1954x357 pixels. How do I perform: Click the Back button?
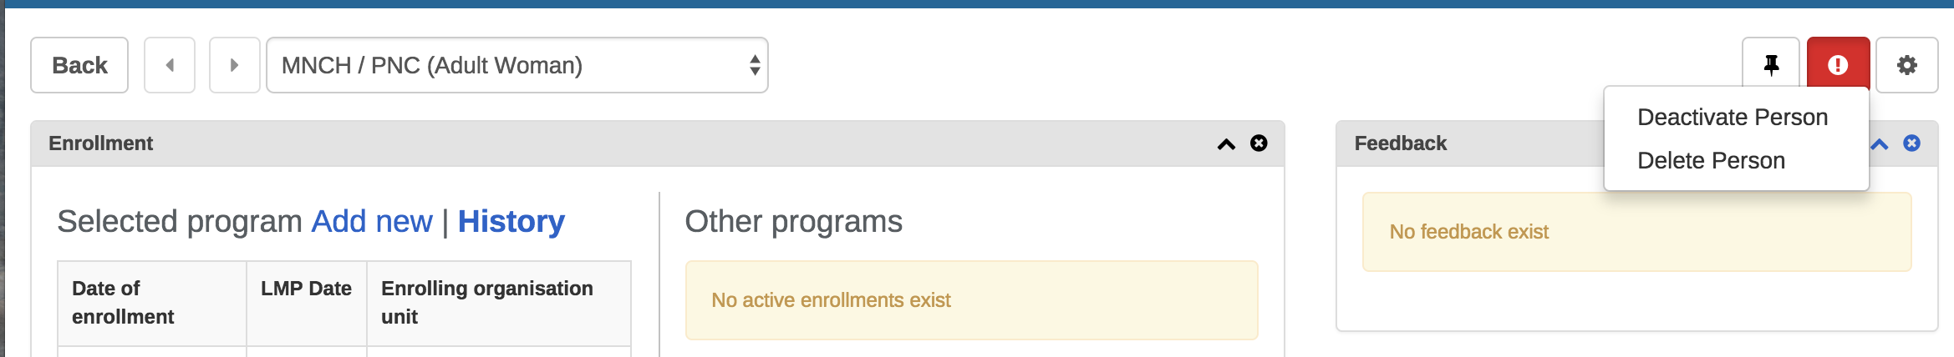point(79,65)
